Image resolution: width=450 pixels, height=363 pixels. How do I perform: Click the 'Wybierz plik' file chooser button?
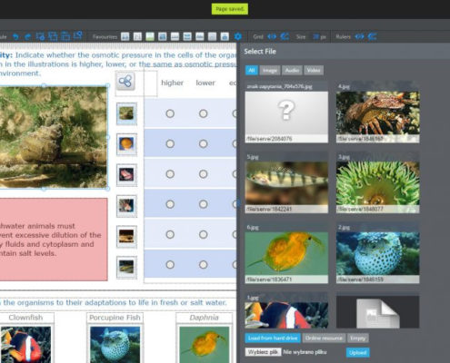point(263,352)
